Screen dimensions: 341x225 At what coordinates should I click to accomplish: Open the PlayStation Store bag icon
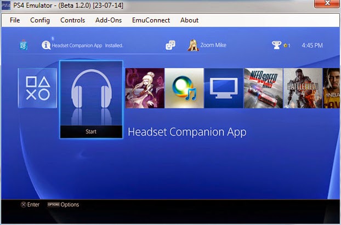[x=23, y=45]
